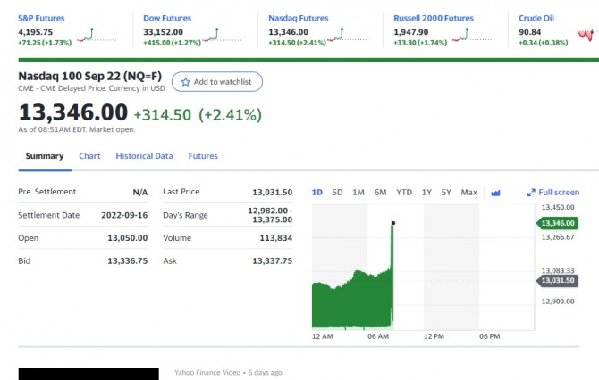Select the 1D chart range
The height and width of the screenshot is (380, 599).
tap(317, 192)
